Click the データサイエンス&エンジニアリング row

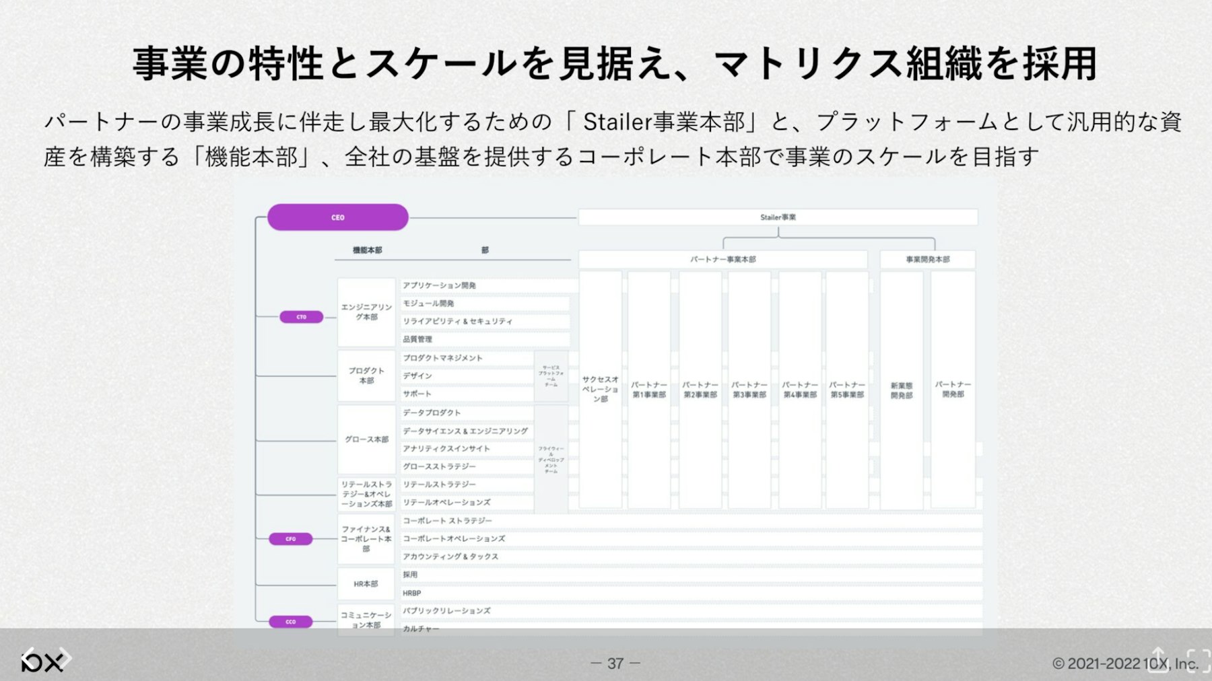click(x=467, y=431)
